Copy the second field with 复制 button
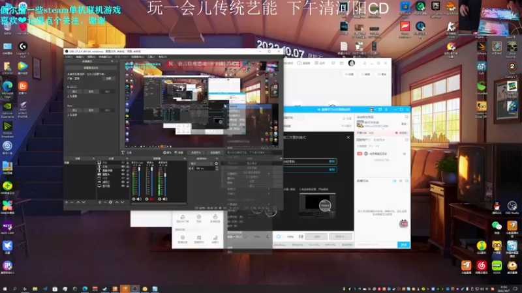Viewport: 522px width, 293px height. (332, 169)
